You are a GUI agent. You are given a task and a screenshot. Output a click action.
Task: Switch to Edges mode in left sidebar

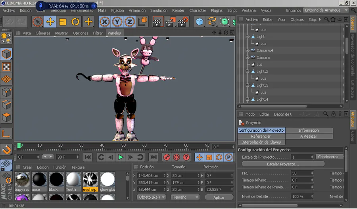click(x=6, y=105)
